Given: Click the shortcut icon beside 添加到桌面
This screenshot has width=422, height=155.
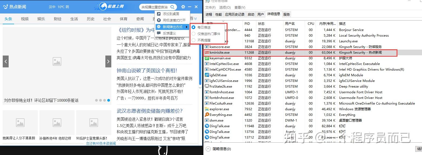Looking at the screenshot, I should coord(159,14).
